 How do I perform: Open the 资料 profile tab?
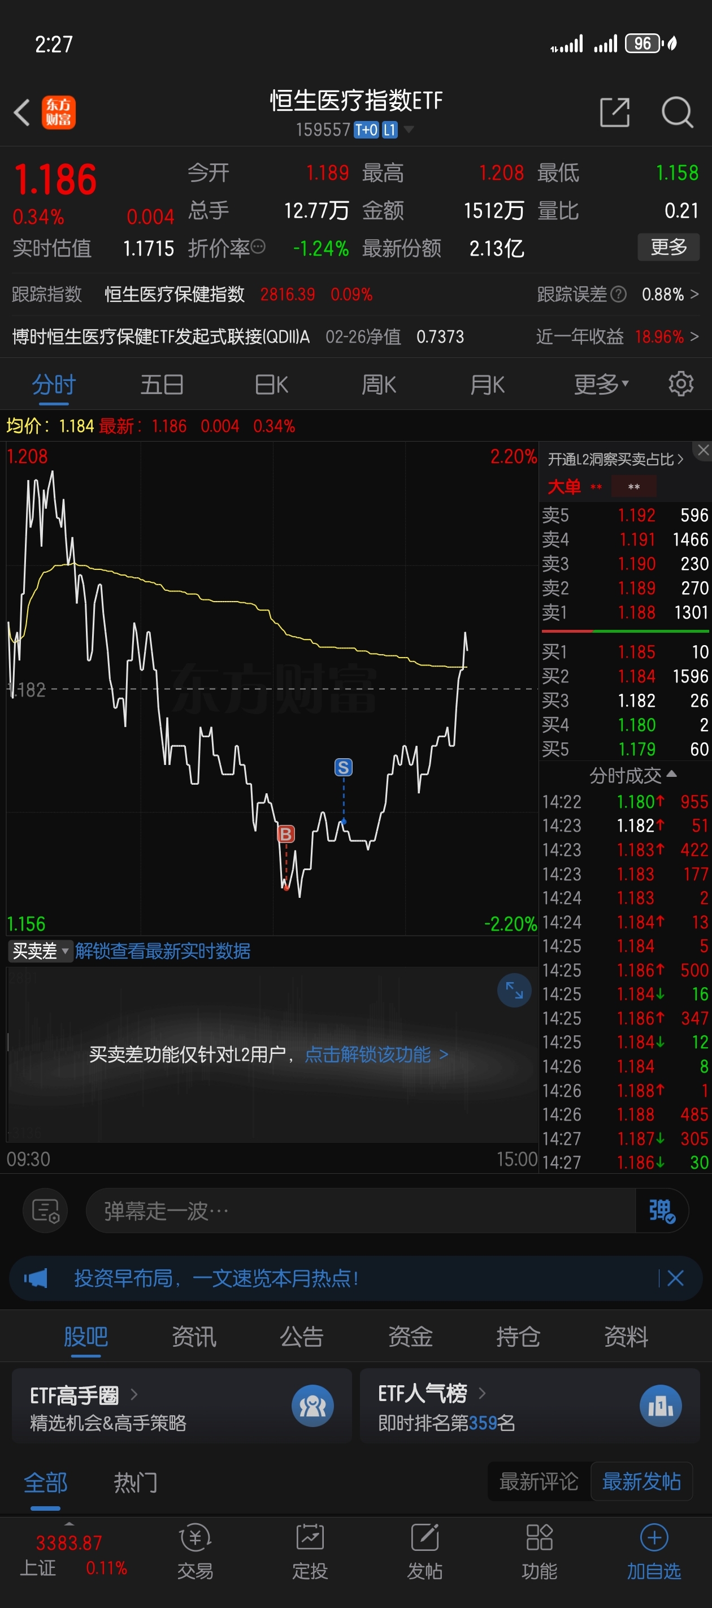pos(626,1337)
